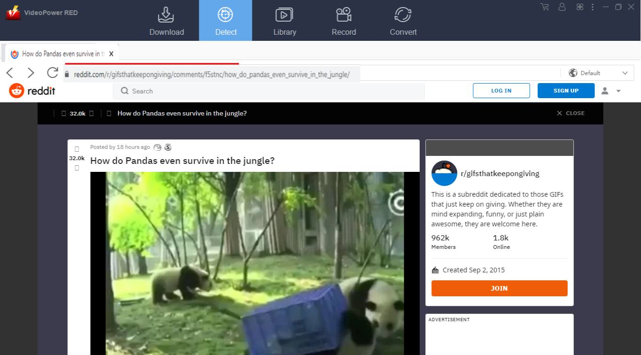Go back with the browser back arrow
Screen dimensions: 641x355
[x=10, y=73]
